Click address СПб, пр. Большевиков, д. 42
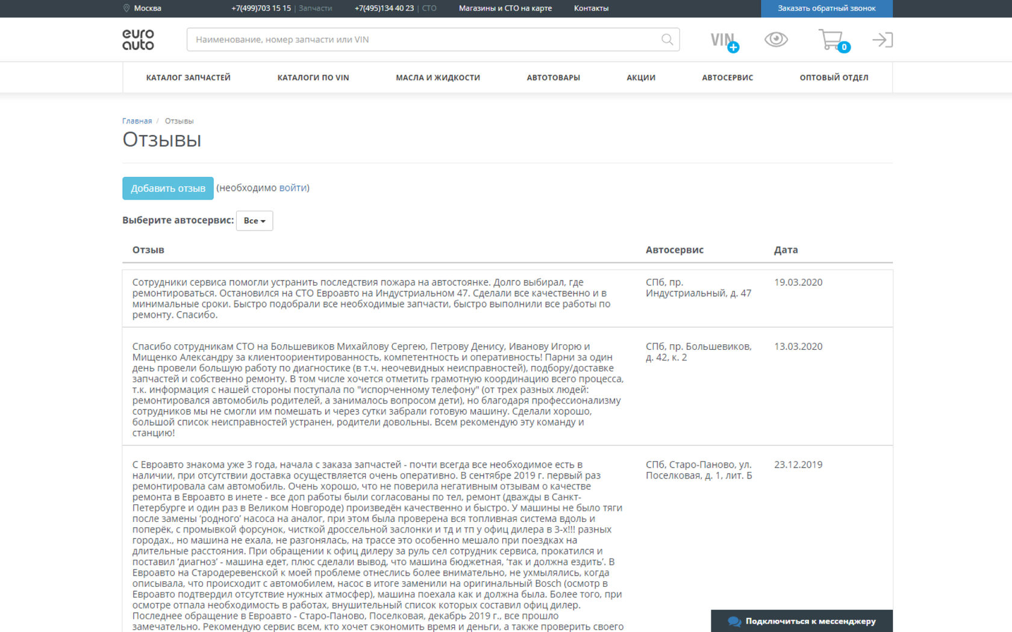This screenshot has width=1012, height=632. pyautogui.click(x=699, y=352)
